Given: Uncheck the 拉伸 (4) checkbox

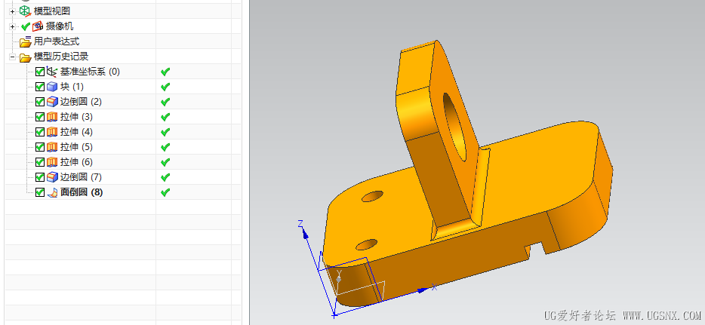Looking at the screenshot, I should click(40, 132).
